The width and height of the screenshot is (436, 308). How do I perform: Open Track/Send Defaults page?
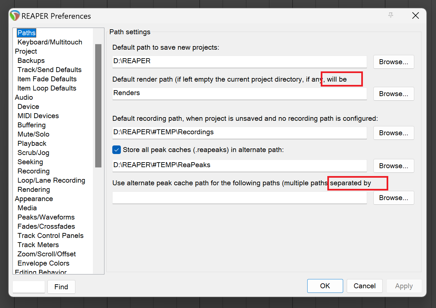point(49,70)
